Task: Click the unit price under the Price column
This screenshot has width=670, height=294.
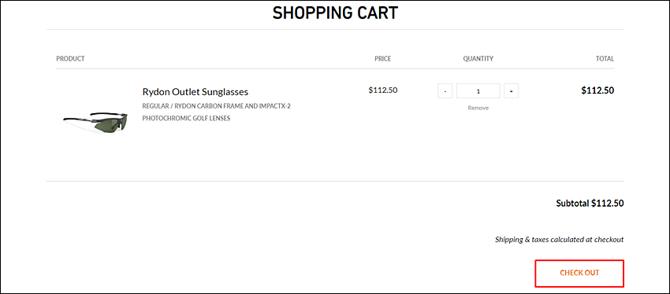Action: (383, 90)
